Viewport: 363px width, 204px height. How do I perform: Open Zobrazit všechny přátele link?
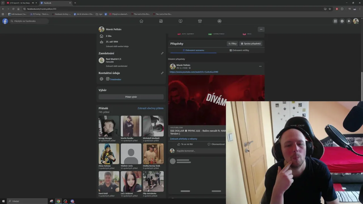(x=151, y=108)
